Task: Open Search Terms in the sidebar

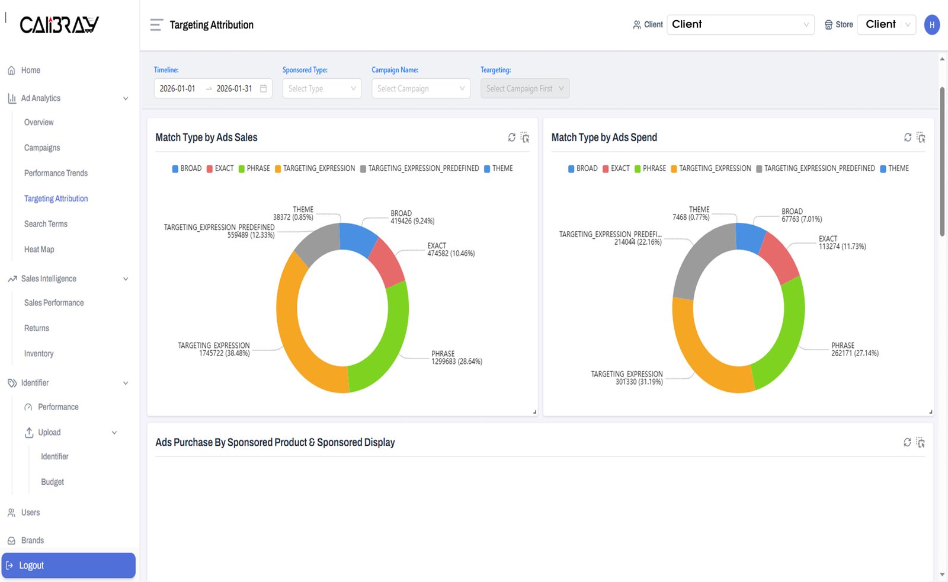Action: pos(46,224)
